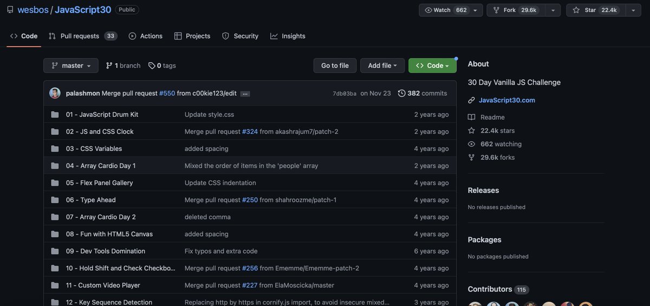This screenshot has width=650, height=306.
Task: Open the Pull requests tab
Action: [82, 36]
